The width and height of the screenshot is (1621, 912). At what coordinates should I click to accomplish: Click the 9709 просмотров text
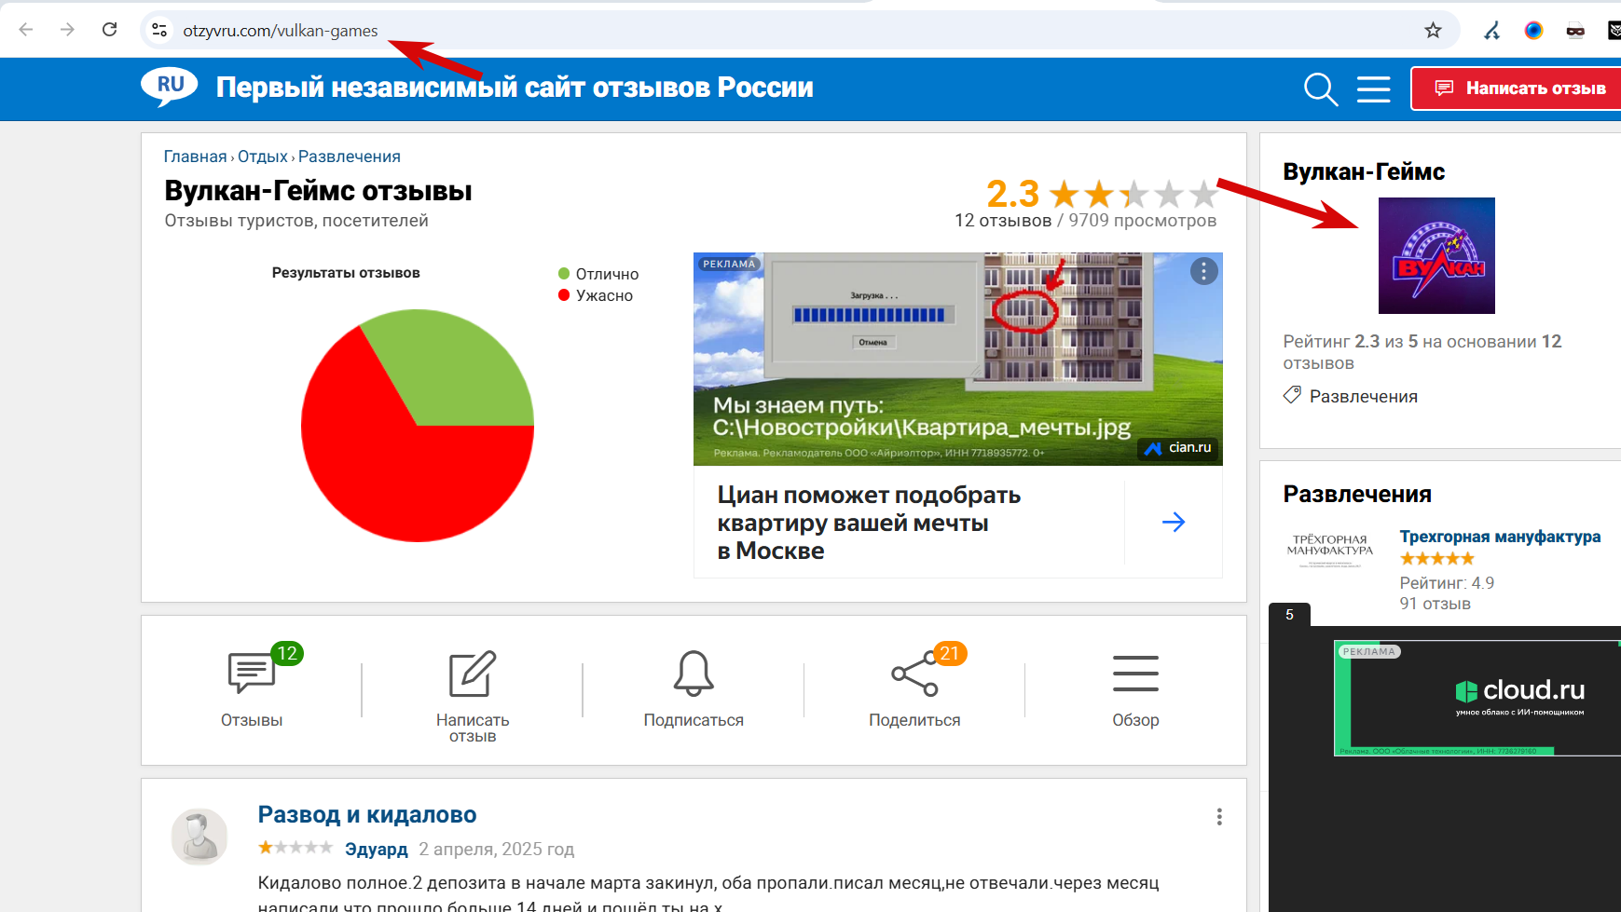click(x=1143, y=221)
